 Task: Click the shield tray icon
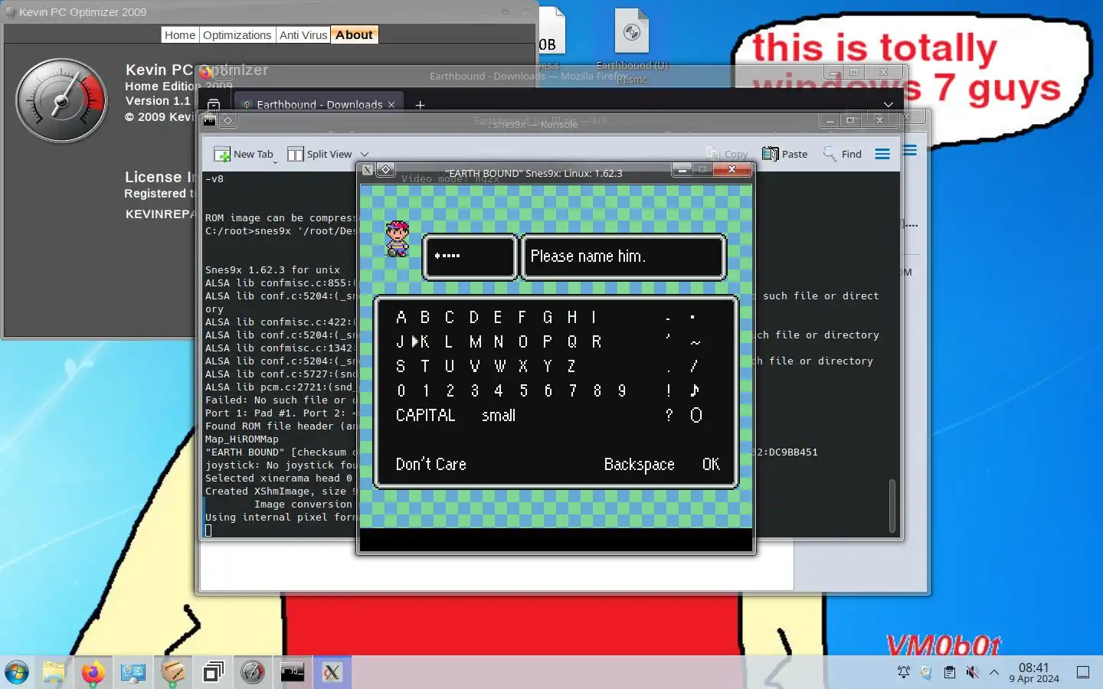(926, 672)
